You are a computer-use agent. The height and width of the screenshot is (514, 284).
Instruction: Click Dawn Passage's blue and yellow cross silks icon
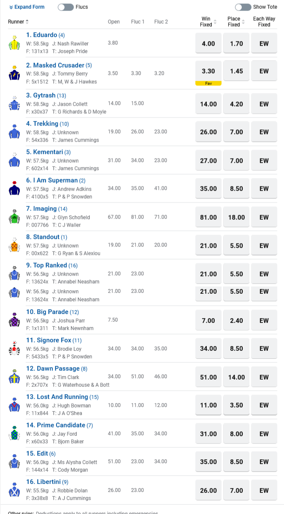(14, 377)
